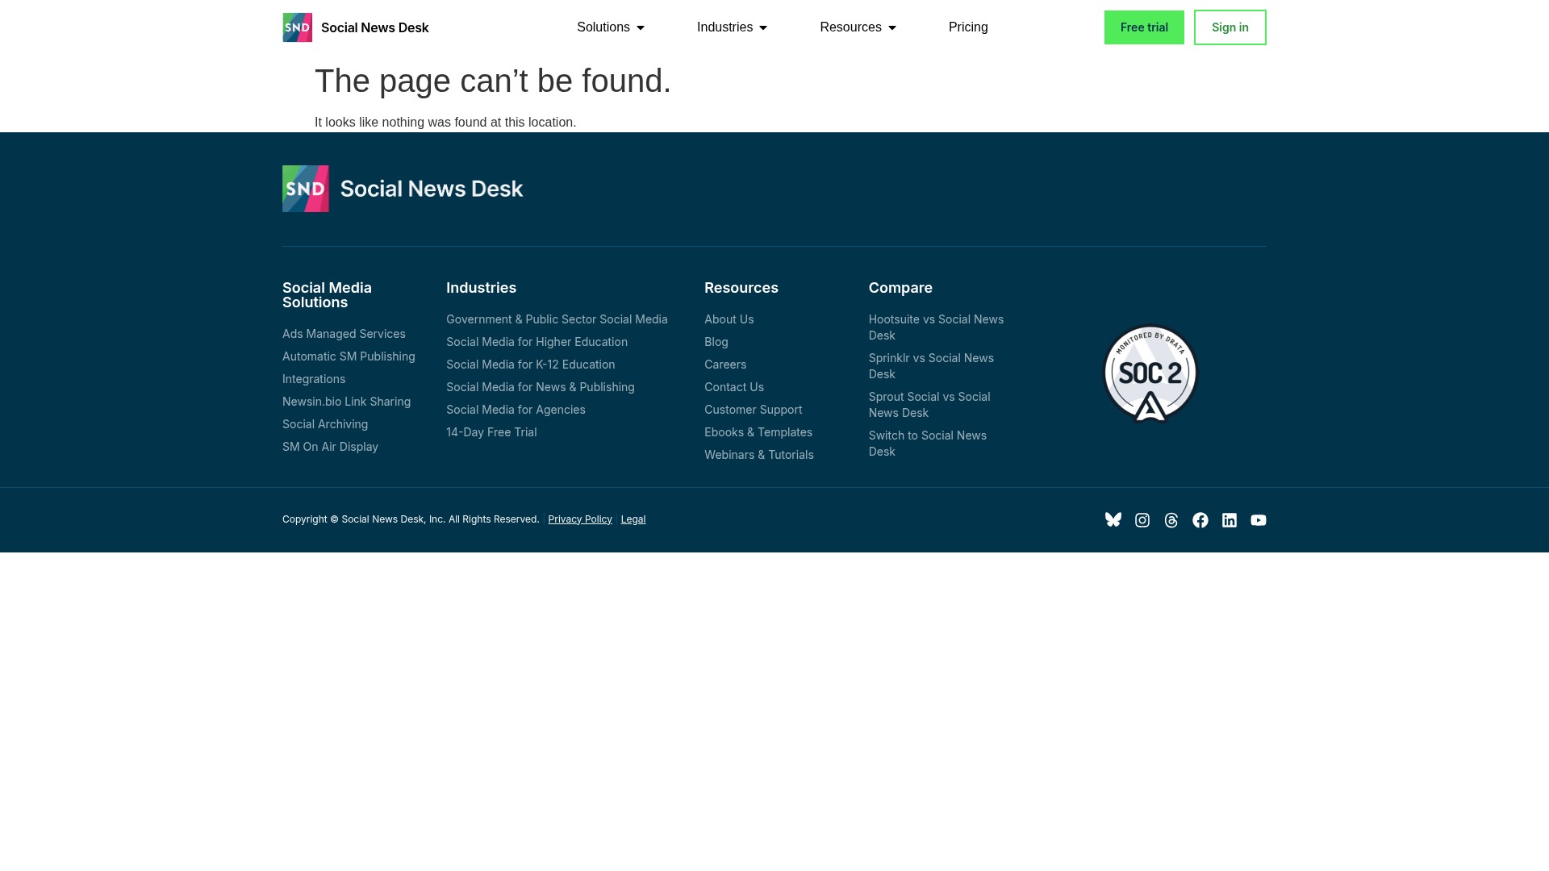Expand the Industries dropdown menu
The height and width of the screenshot is (871, 1549).
pyautogui.click(x=732, y=27)
